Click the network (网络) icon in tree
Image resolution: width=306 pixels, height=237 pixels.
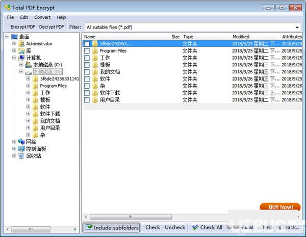coord(21,142)
